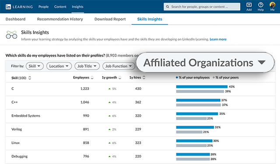280x164 pixels.
Task: Switch to the Dashboard tab
Action: pyautogui.click(x=16, y=19)
